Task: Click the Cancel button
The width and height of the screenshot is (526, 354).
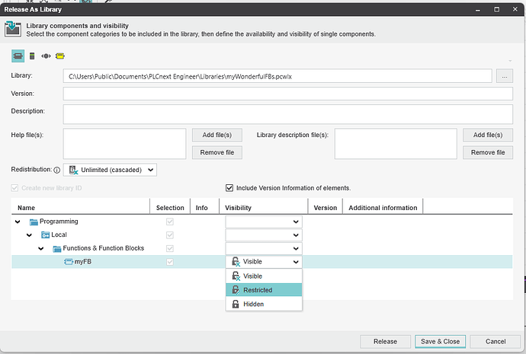Action: tap(496, 342)
